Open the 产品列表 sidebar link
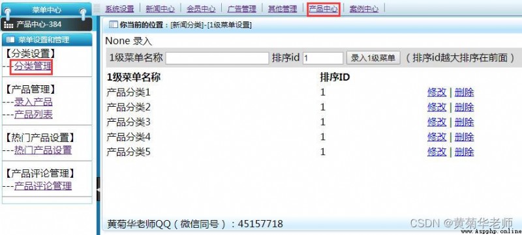Viewport: 522px width, 235px height. tap(33, 115)
